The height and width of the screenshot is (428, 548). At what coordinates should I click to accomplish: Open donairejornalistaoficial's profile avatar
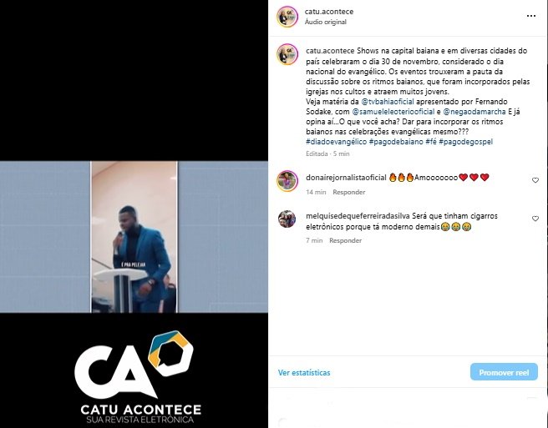point(287,181)
